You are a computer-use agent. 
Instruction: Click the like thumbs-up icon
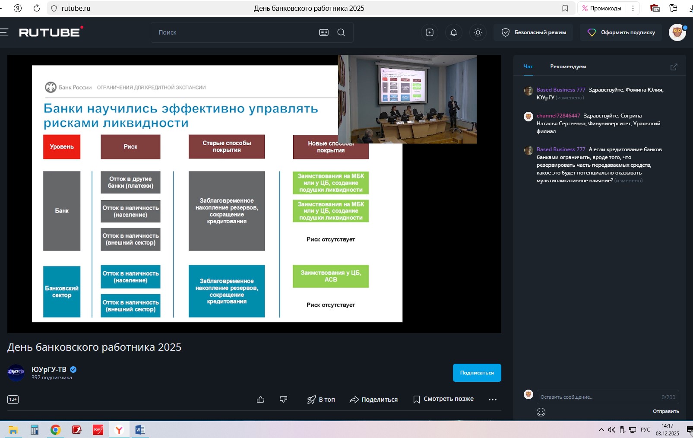coord(260,400)
